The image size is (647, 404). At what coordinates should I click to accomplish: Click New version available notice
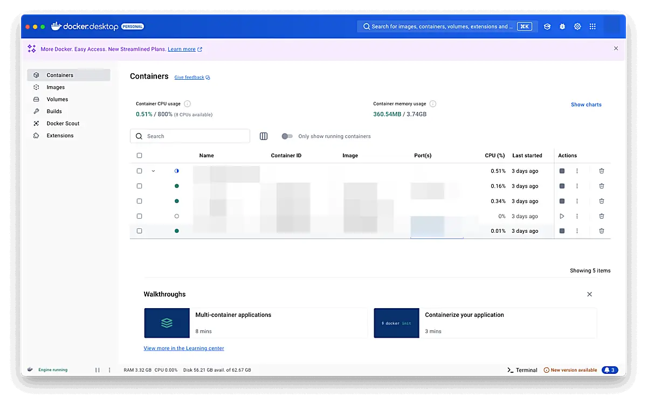pyautogui.click(x=570, y=370)
